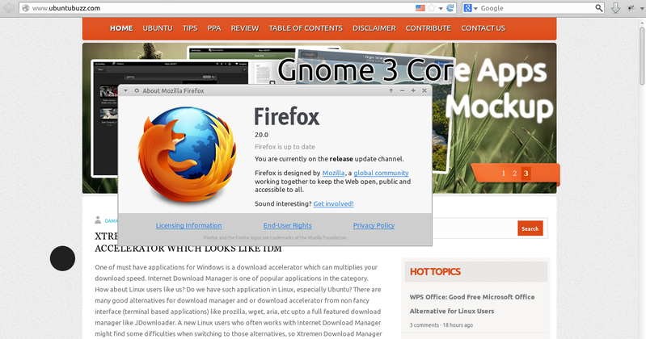Click the bug add-on icon in the toolbar
Image resolution: width=646 pixels, height=339 pixels.
pyautogui.click(x=631, y=8)
